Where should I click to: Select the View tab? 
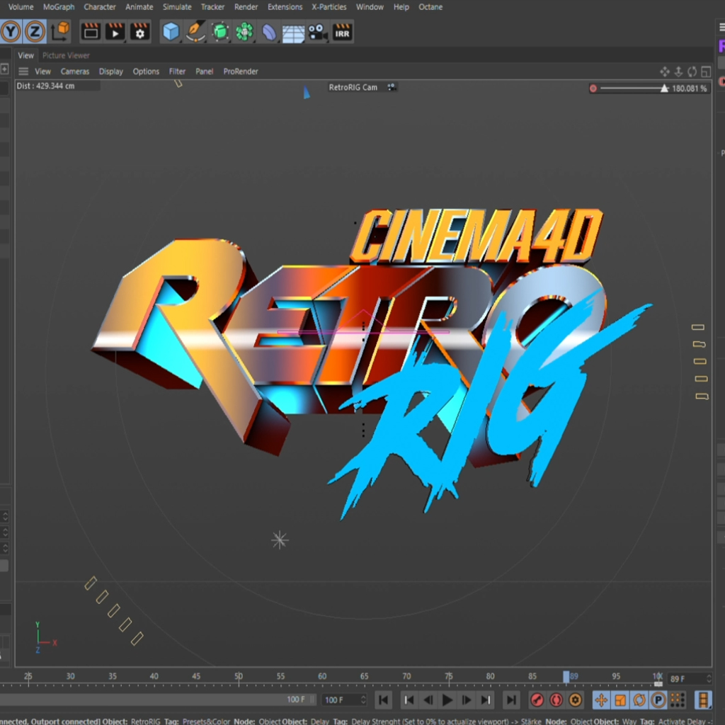coord(25,55)
